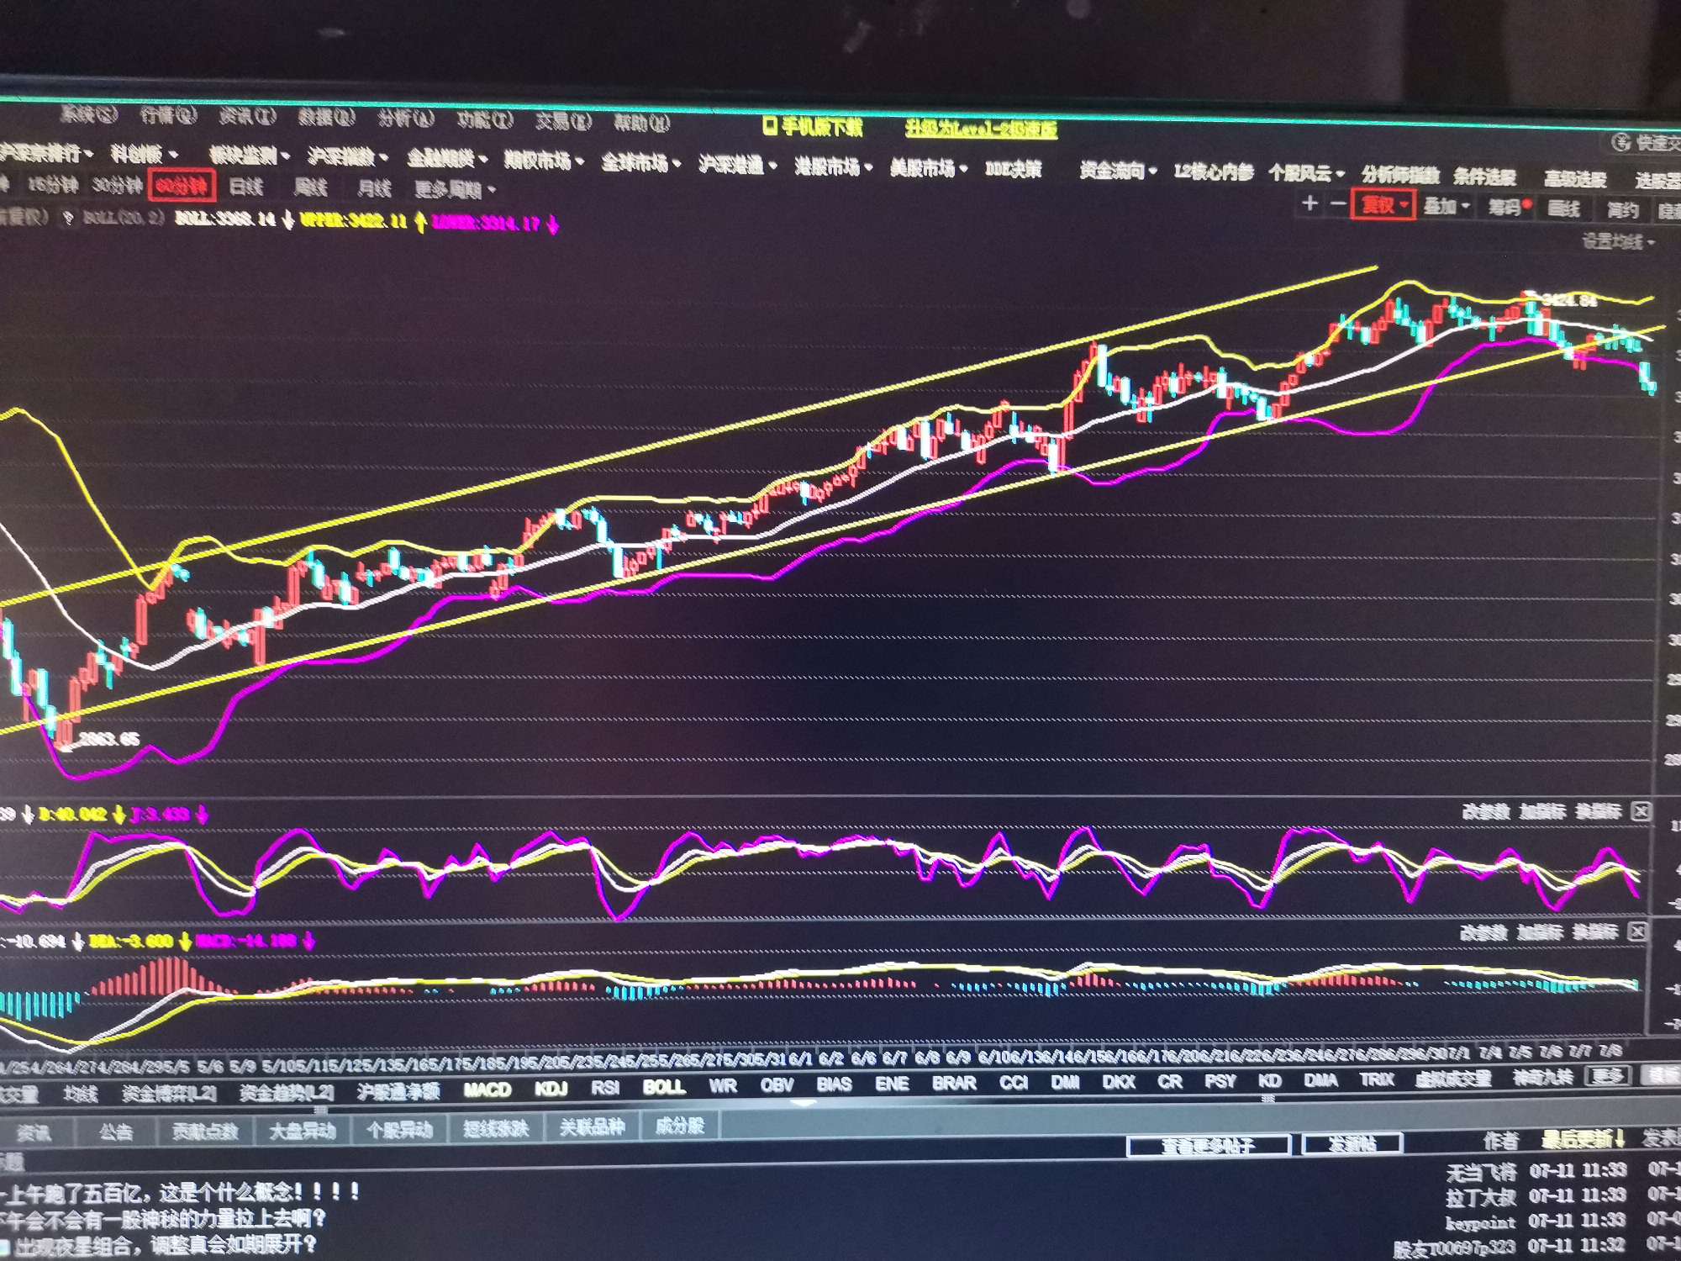This screenshot has height=1261, width=1681.
Task: Open the 大盘异动 tab
Action: 303,1131
